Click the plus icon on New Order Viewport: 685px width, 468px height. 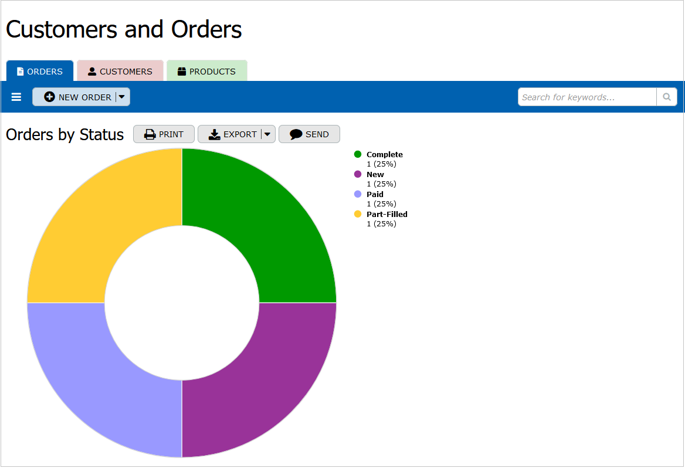pos(50,97)
